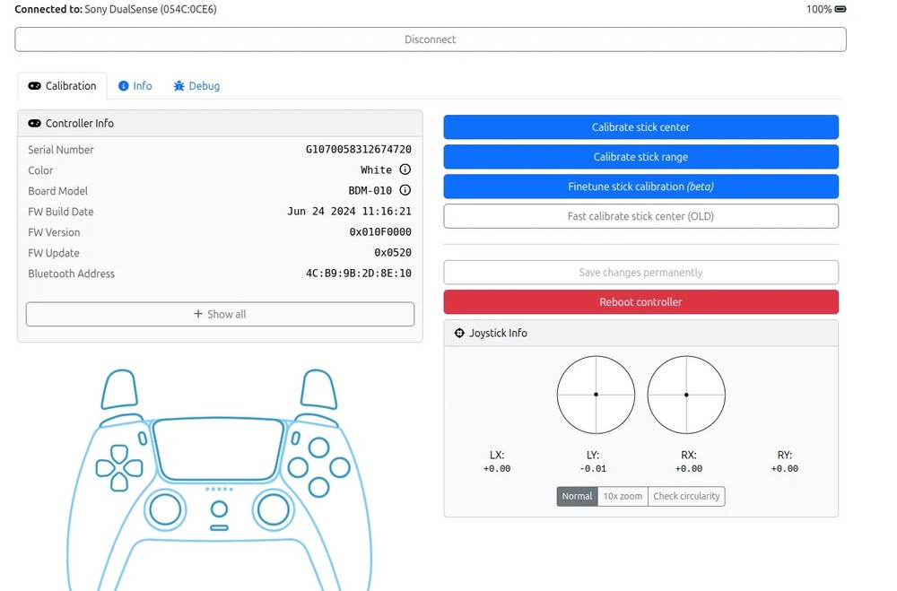Click the controller icon in Controller Info header
The height and width of the screenshot is (591, 897).
click(34, 123)
